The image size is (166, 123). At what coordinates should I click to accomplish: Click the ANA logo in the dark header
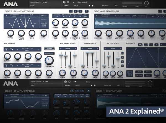[x=11, y=83]
